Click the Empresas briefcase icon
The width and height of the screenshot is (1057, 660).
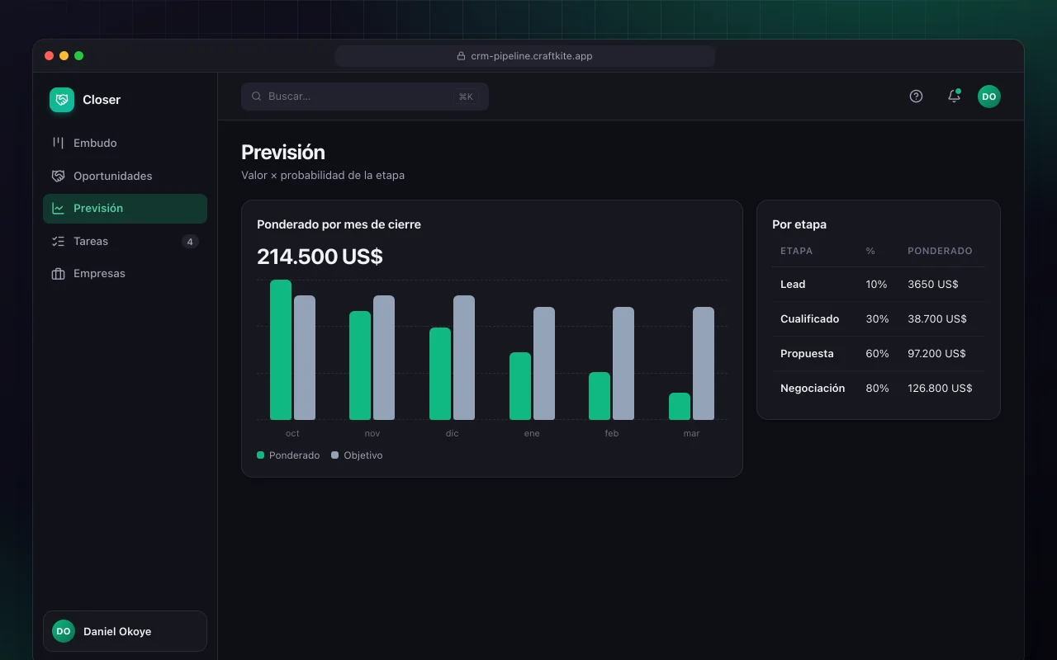(58, 274)
